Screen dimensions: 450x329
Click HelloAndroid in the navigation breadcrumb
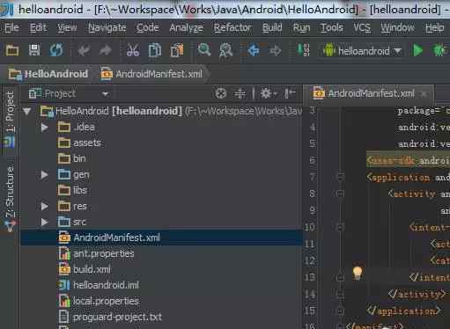48,74
